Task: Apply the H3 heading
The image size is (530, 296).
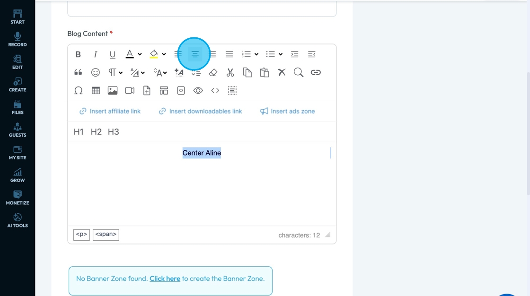Action: [x=113, y=132]
